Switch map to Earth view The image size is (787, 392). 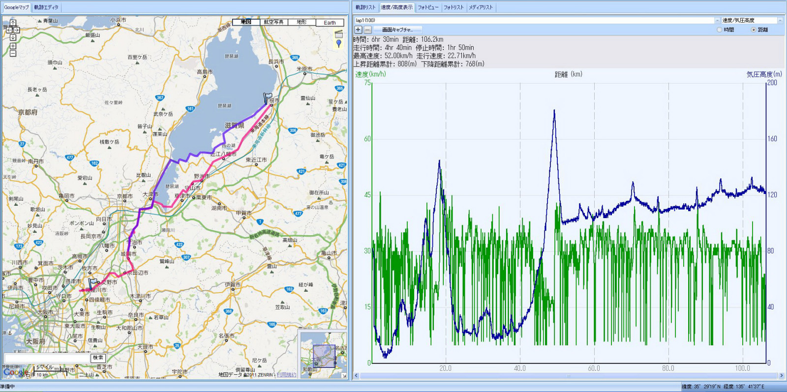[x=330, y=23]
